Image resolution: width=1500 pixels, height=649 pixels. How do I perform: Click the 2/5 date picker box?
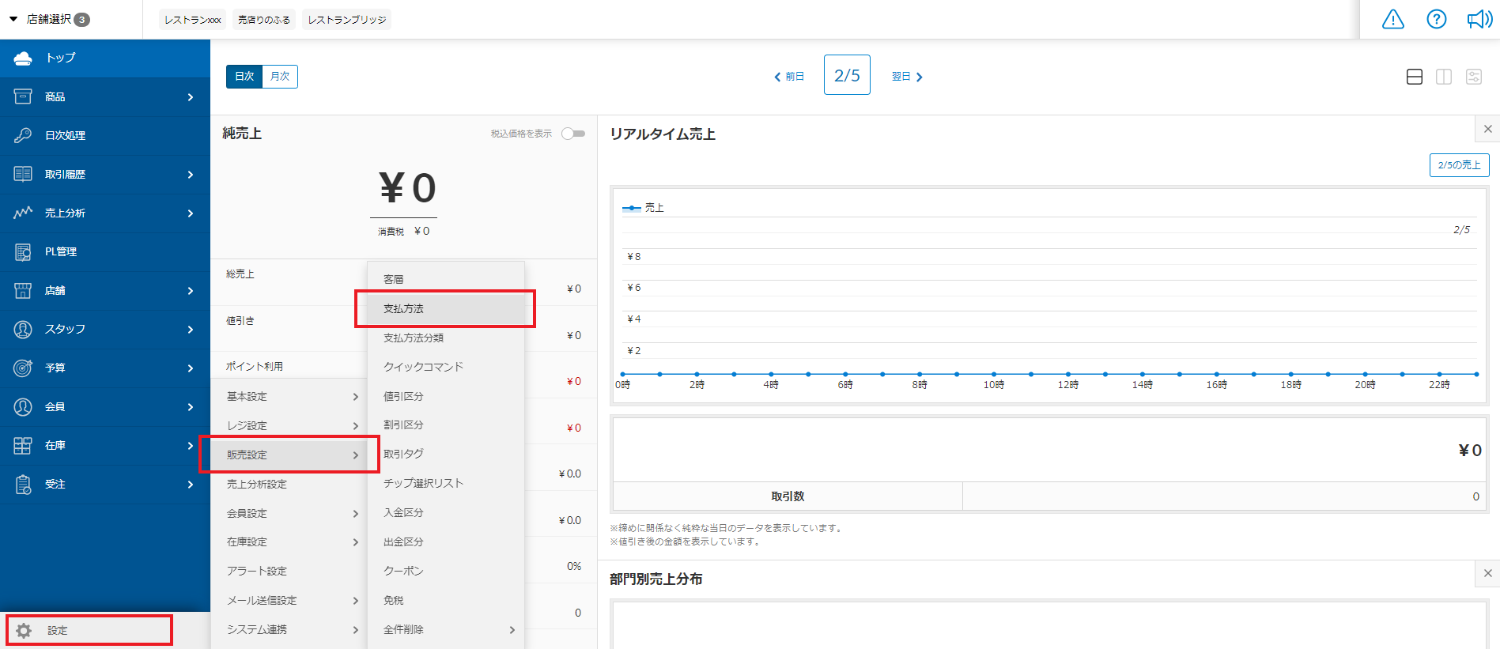[x=847, y=75]
